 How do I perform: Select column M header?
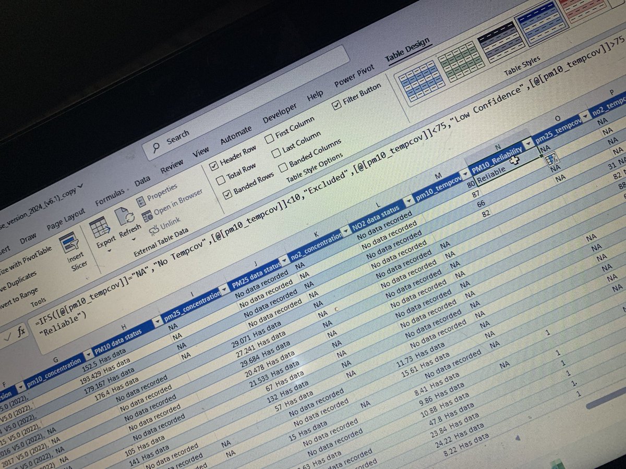tap(438, 177)
